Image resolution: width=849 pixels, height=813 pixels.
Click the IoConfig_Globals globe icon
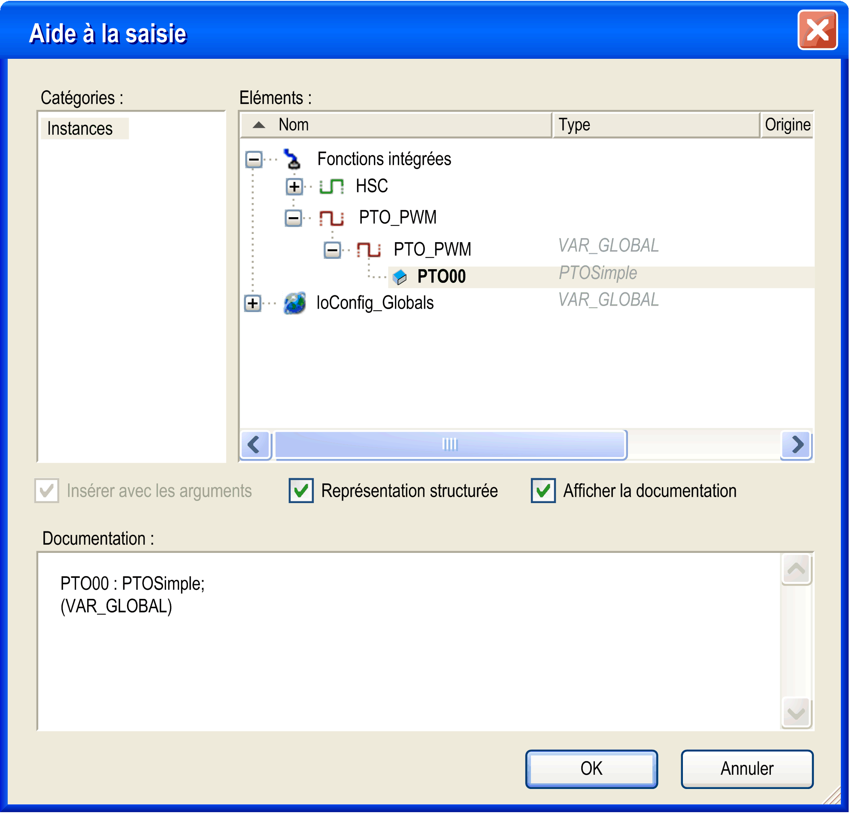coord(295,303)
